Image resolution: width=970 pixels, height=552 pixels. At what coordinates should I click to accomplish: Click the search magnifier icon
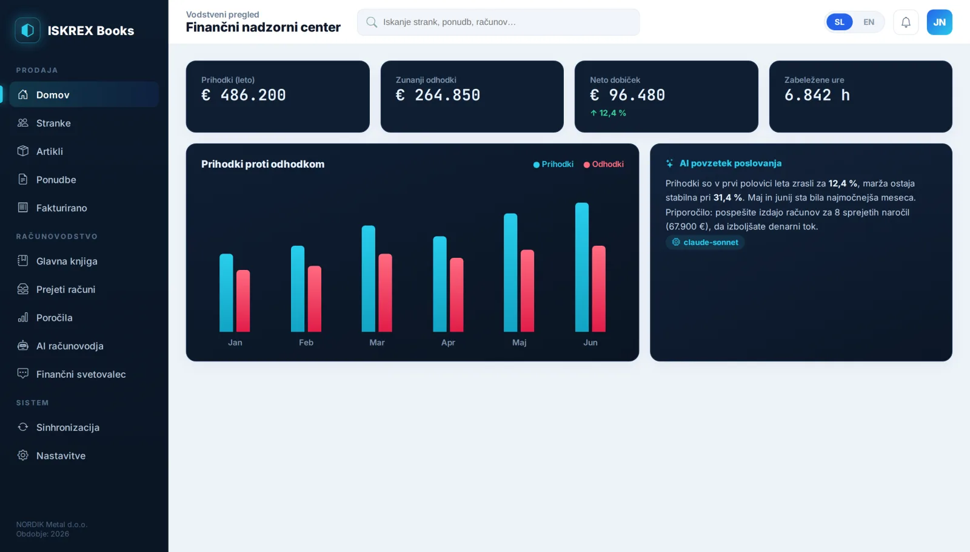pyautogui.click(x=372, y=22)
